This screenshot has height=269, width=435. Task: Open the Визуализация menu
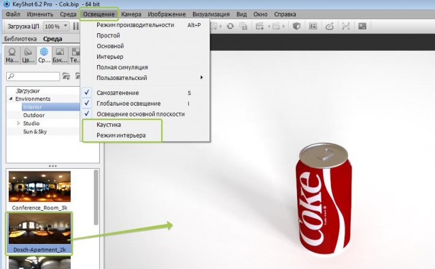tap(211, 14)
